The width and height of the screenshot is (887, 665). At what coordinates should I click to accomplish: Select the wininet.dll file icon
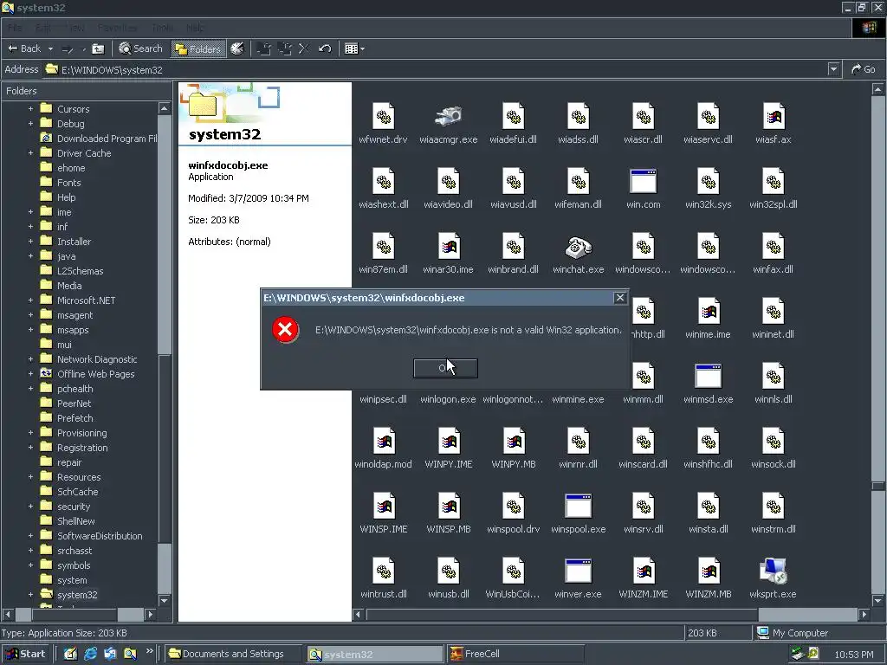[x=774, y=312]
